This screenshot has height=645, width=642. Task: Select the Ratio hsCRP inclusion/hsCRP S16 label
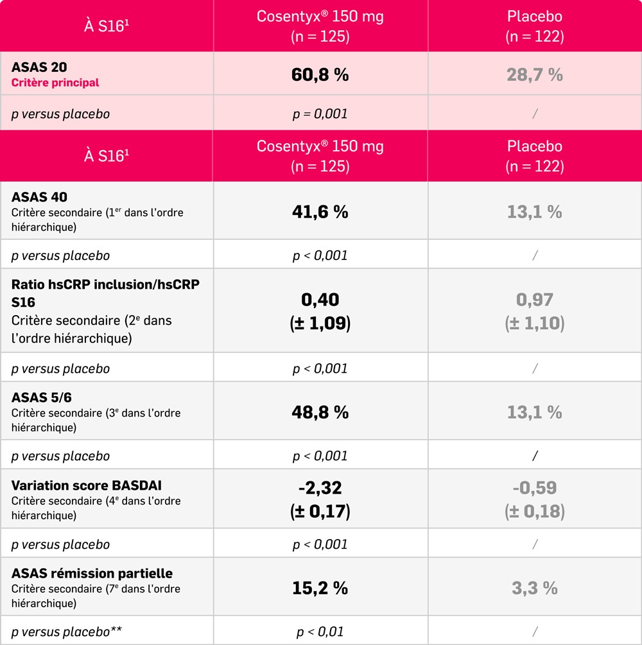point(105,293)
